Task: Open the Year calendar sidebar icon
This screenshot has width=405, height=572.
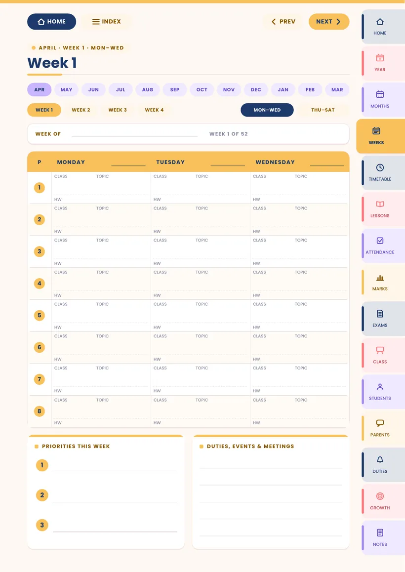Action: (x=380, y=58)
